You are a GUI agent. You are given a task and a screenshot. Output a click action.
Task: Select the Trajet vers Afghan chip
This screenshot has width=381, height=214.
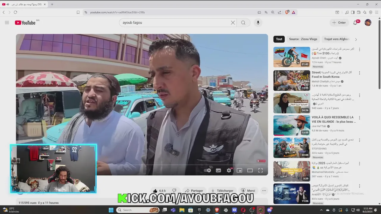[336, 39]
